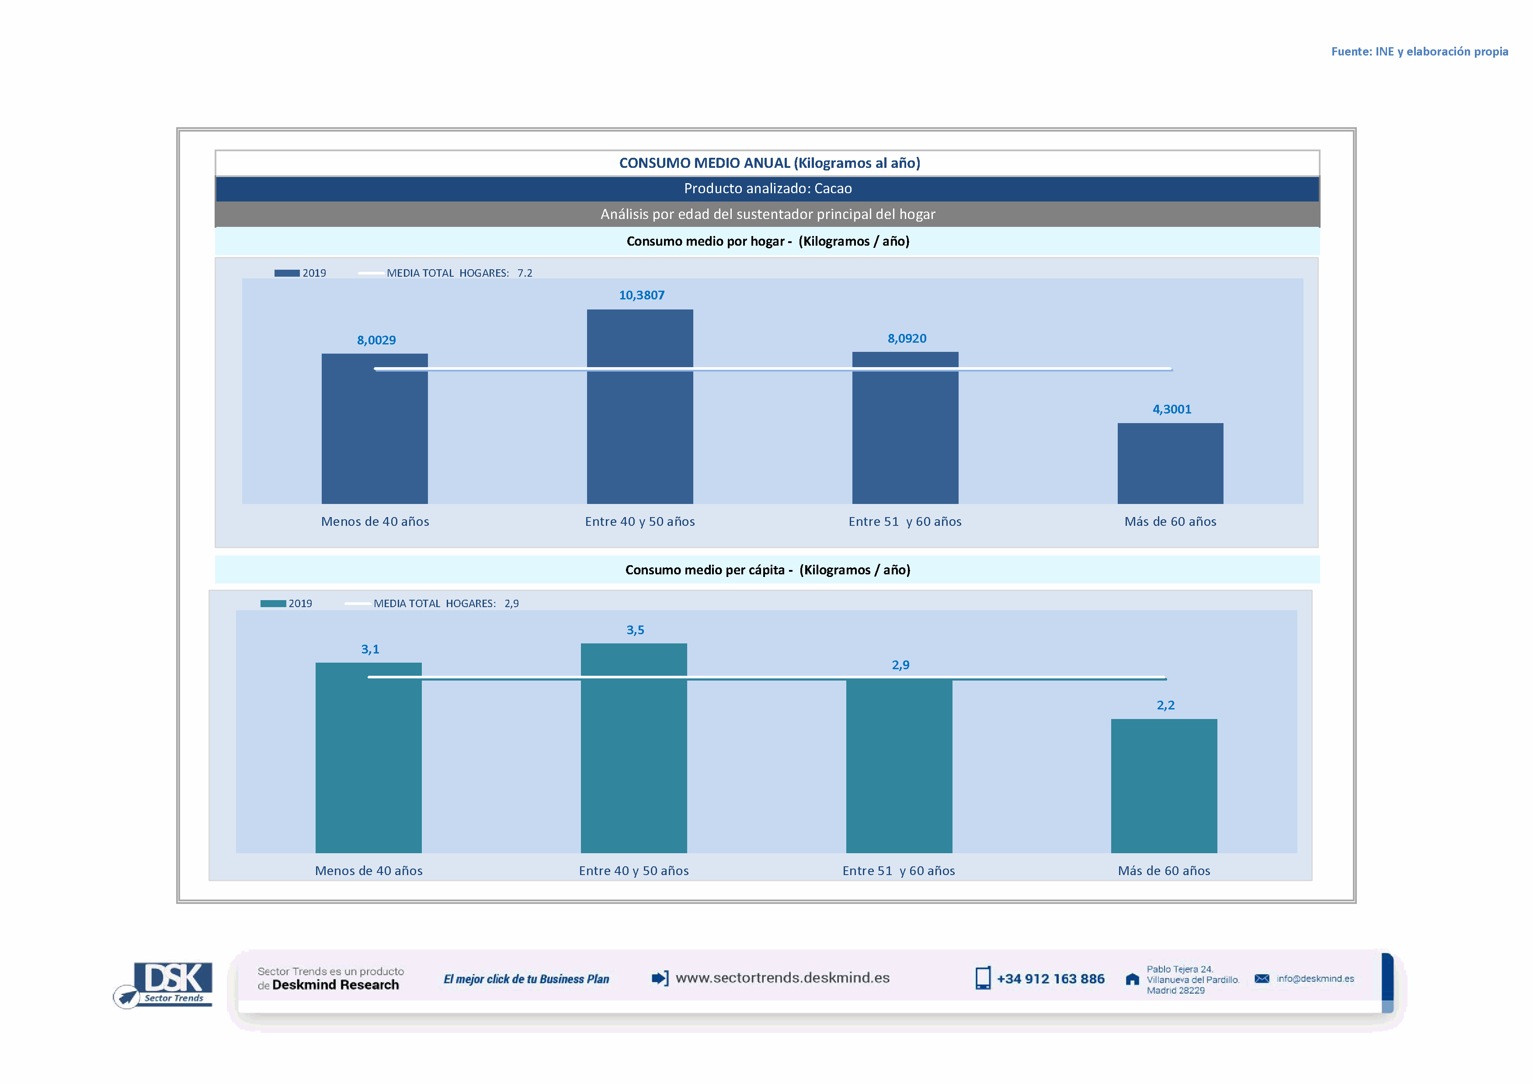Click the teal 2019 legend swatch

pyautogui.click(x=273, y=603)
